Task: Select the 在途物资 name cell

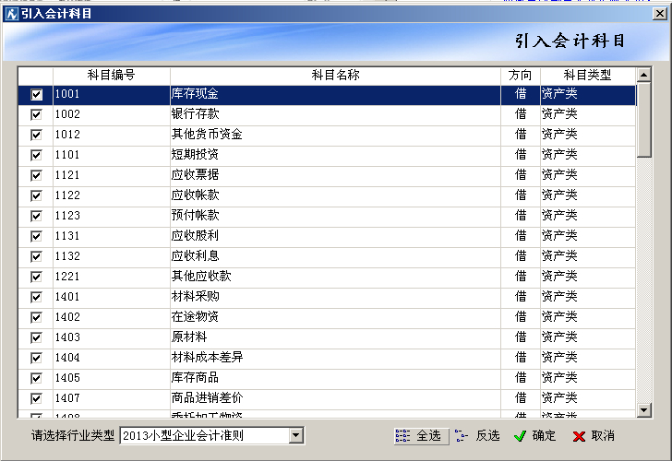Action: click(336, 317)
